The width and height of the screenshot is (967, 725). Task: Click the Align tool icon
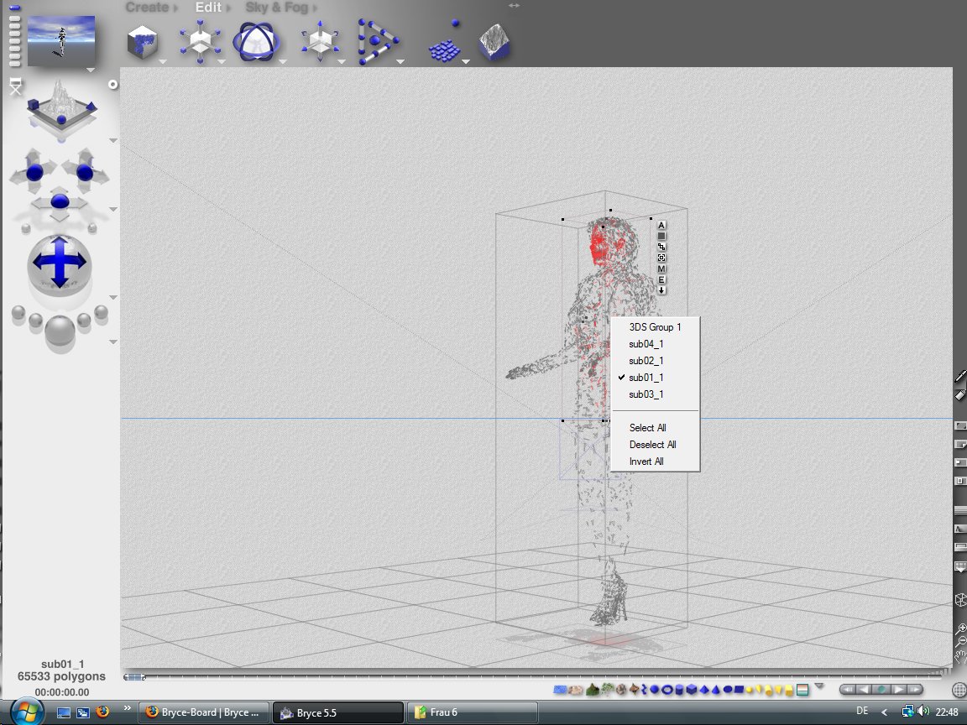(x=378, y=41)
